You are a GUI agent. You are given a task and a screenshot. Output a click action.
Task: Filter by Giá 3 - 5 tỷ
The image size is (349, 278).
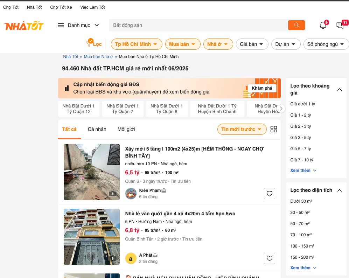click(x=301, y=138)
